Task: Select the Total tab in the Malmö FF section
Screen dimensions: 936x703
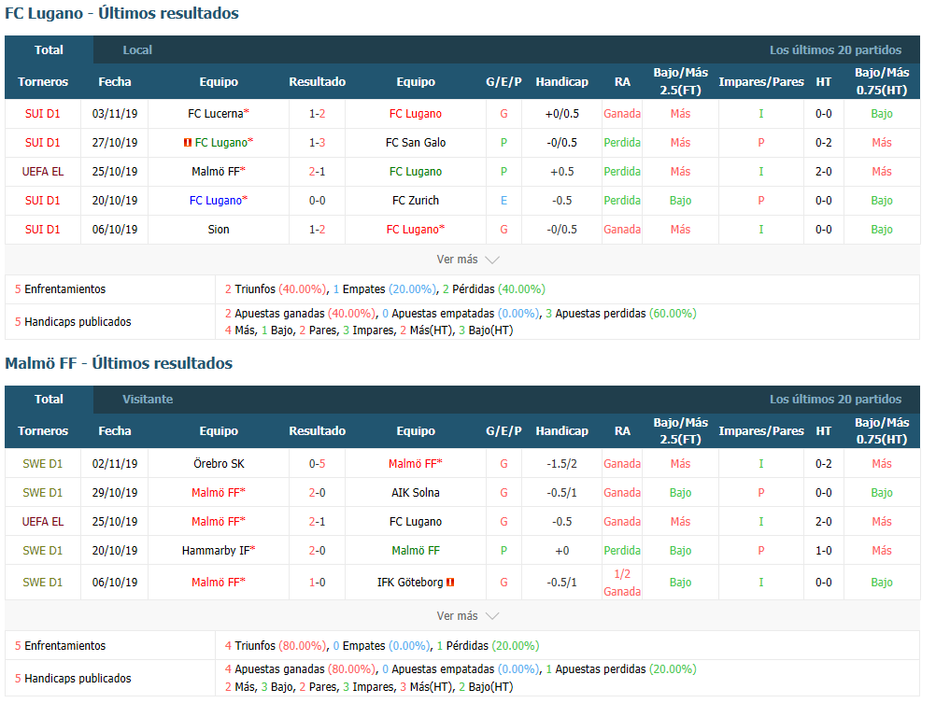Action: [x=49, y=400]
